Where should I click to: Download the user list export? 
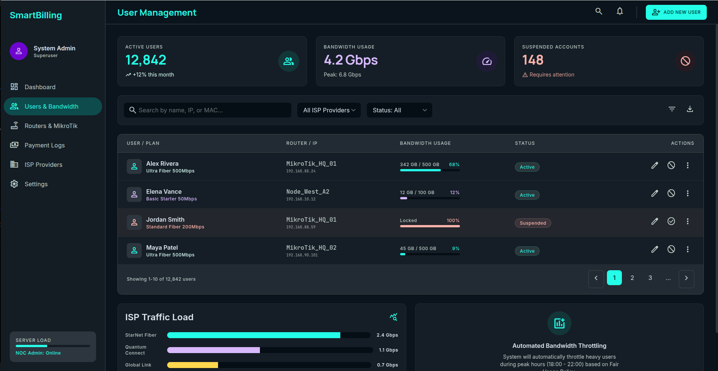(x=690, y=109)
